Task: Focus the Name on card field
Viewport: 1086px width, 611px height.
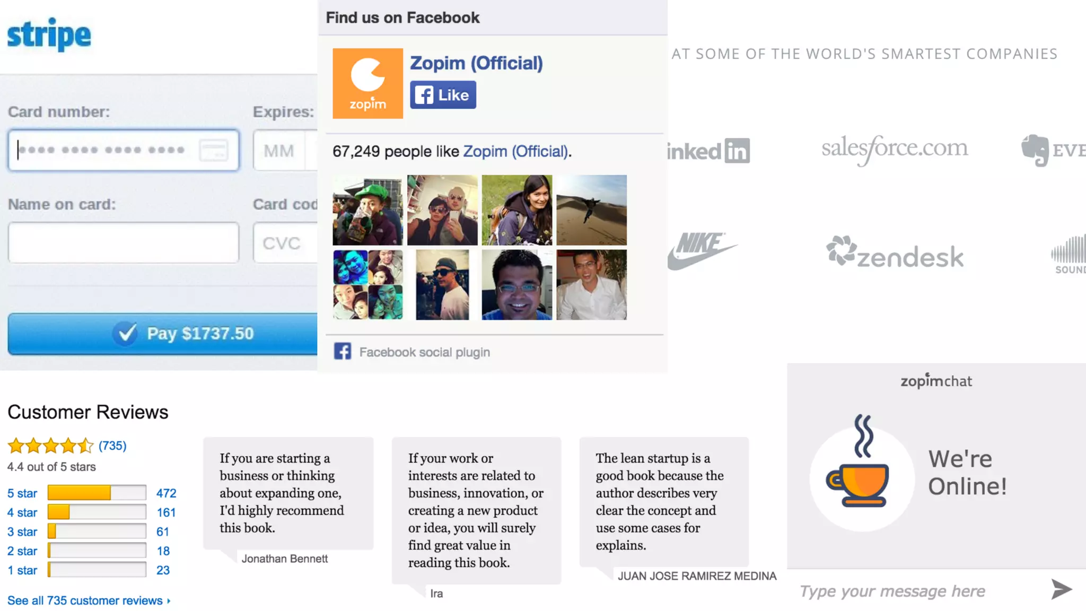Action: click(x=124, y=242)
